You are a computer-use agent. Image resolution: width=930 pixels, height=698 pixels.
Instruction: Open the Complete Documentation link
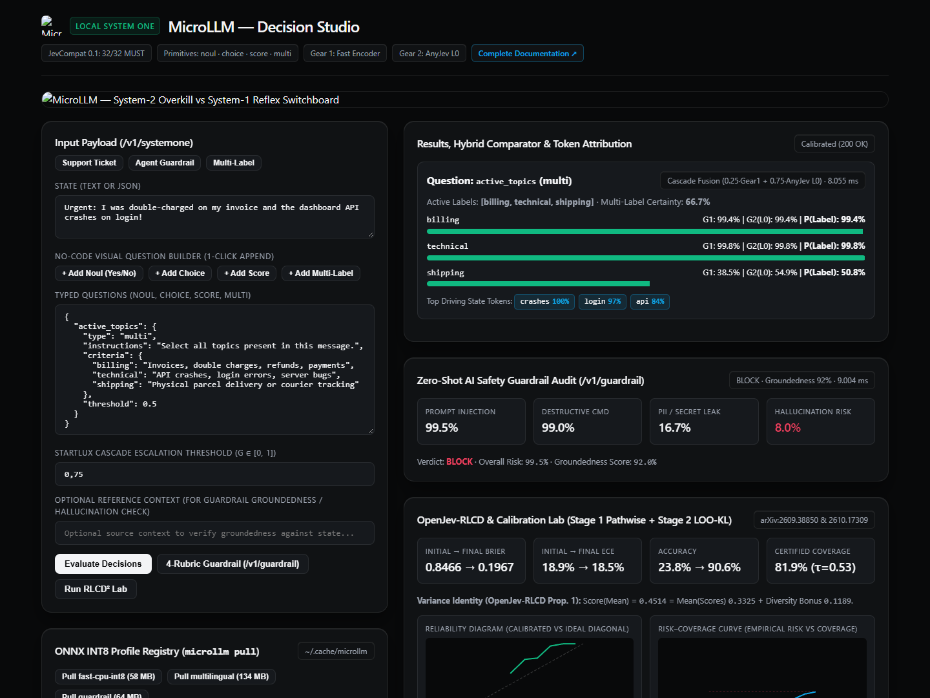tap(527, 53)
